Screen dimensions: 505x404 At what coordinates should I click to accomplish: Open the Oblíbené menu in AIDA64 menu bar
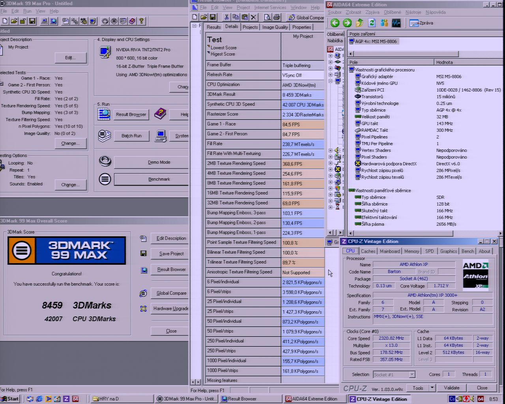(392, 12)
